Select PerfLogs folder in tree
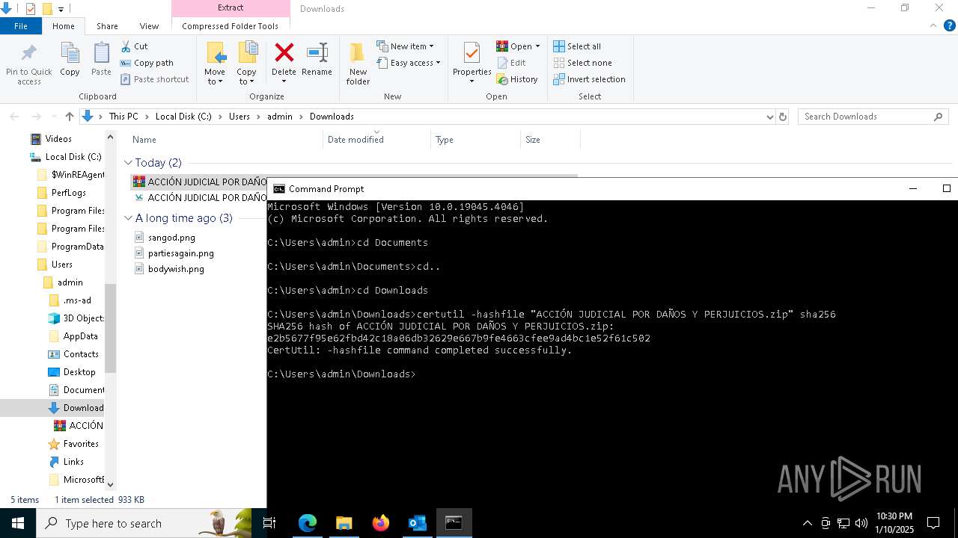This screenshot has width=958, height=538. [69, 193]
